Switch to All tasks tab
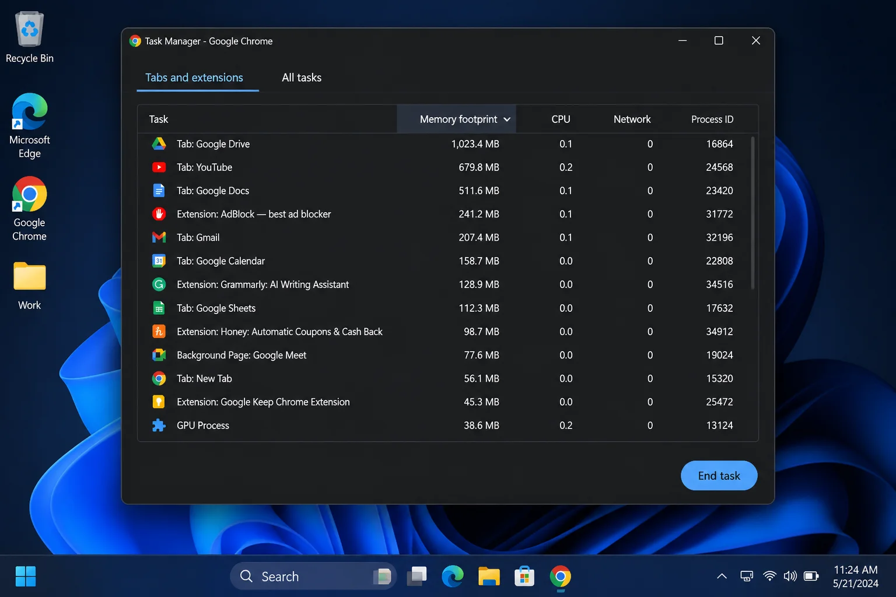 302,78
